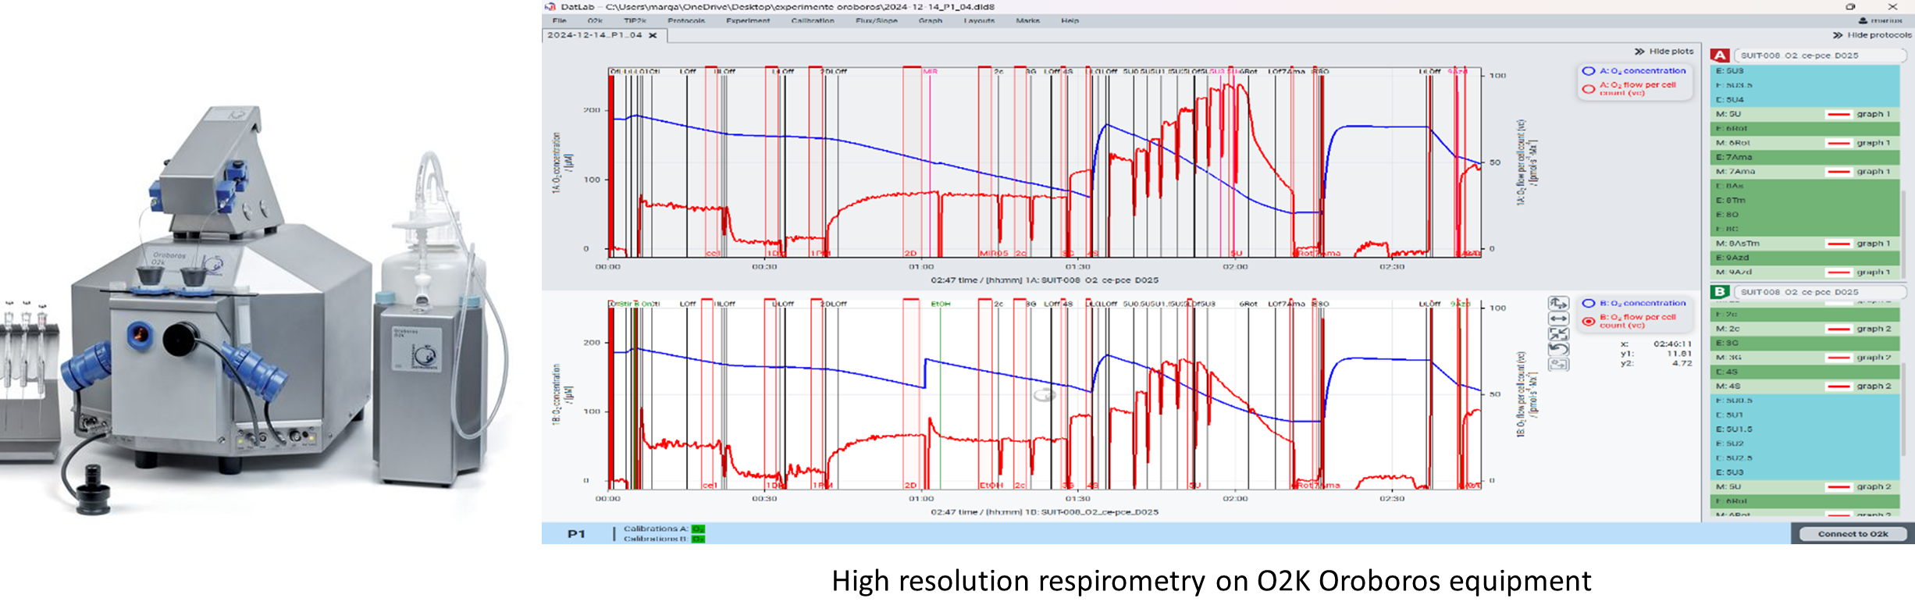Click the Connect to O2k button

point(1853,534)
